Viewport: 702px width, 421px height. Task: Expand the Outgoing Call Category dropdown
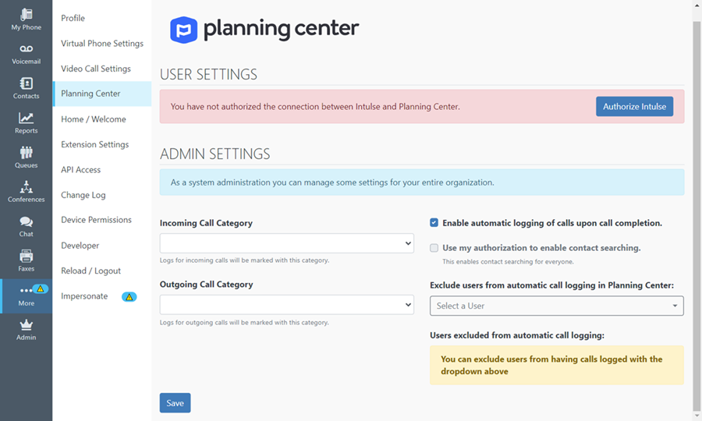click(x=286, y=305)
